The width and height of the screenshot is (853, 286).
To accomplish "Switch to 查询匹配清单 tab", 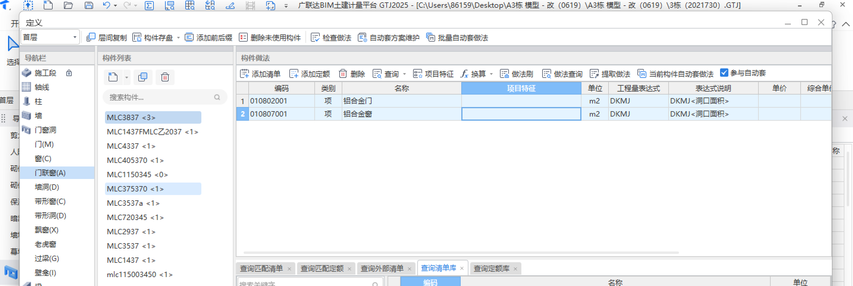I will [265, 268].
